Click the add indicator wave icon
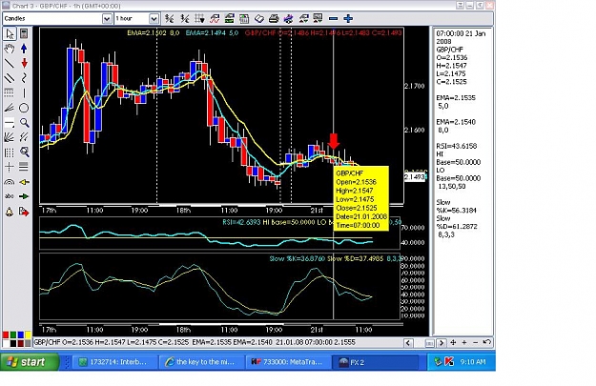Viewport: 596px width, 386px height. 215,18
